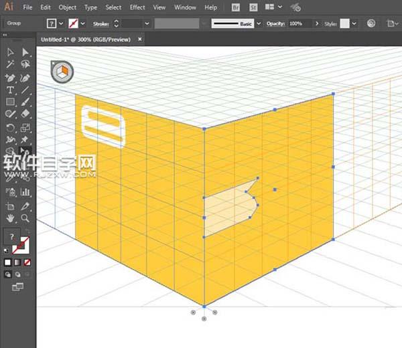Select the Zoom magnifier tool

tap(25, 218)
